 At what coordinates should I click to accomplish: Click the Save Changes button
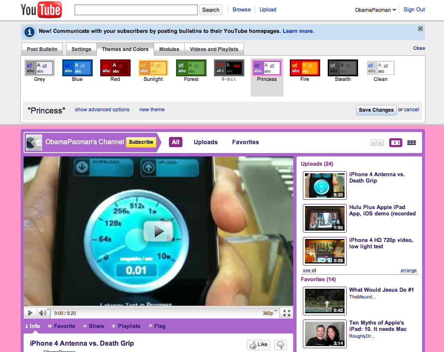coord(376,110)
